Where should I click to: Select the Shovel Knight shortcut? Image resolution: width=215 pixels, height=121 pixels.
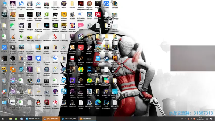[x=72, y=80]
